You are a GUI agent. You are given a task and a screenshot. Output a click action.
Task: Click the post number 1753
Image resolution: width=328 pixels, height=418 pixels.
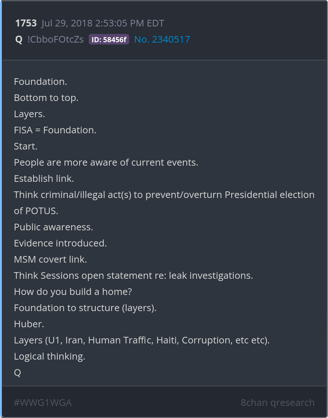pos(26,24)
